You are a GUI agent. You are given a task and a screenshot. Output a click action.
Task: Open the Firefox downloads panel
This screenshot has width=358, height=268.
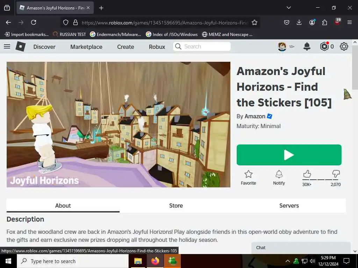(299, 22)
